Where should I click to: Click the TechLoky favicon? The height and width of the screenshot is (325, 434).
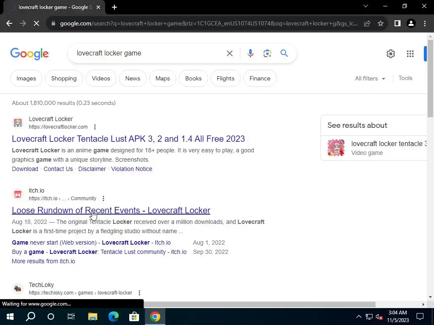18,289
